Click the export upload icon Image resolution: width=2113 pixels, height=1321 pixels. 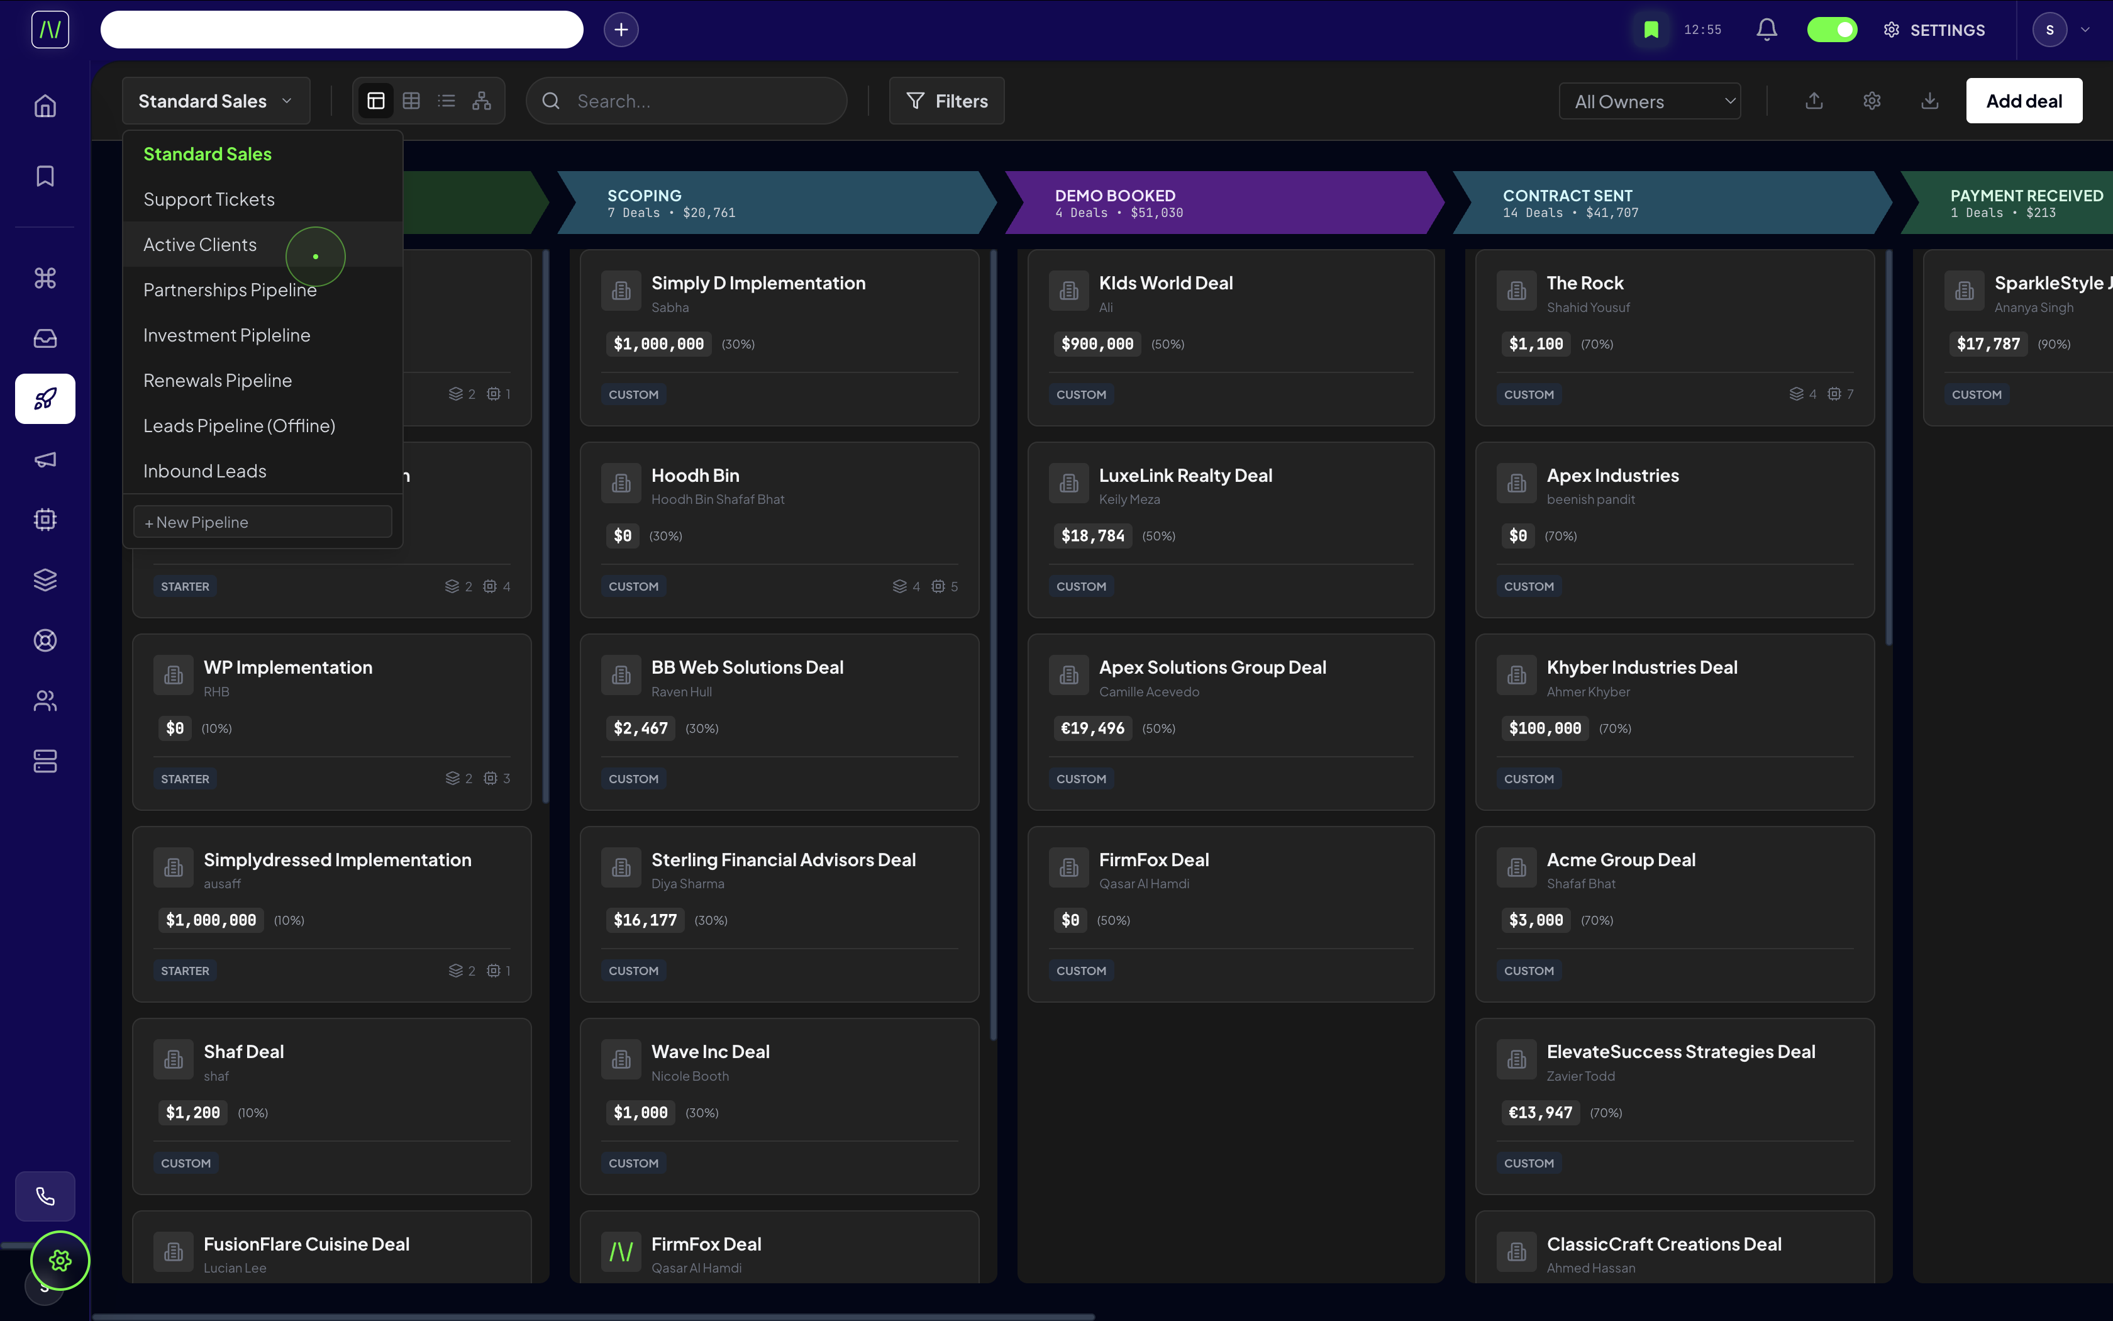point(1814,101)
